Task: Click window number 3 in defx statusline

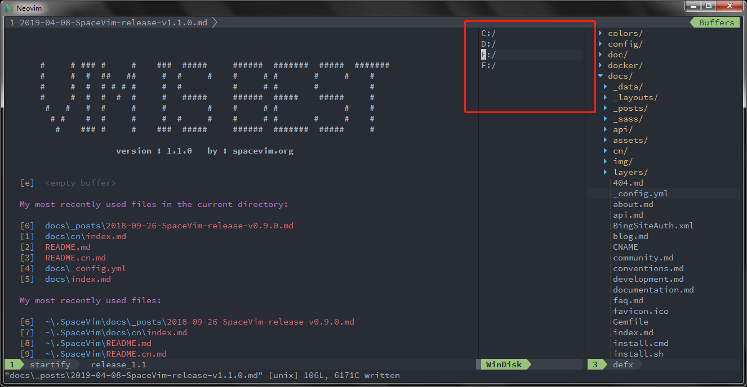Action: coord(595,364)
